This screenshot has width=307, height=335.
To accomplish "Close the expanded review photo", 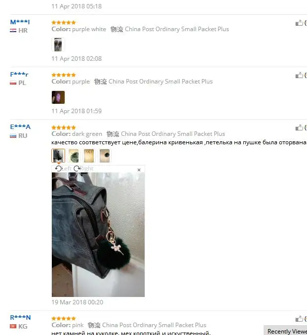I will tap(139, 170).
